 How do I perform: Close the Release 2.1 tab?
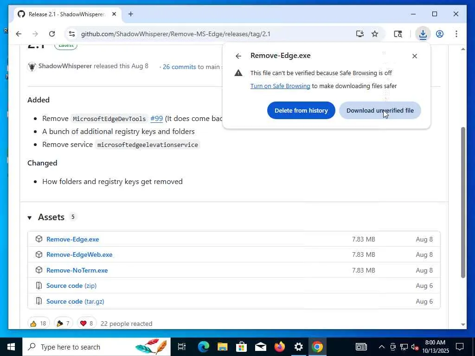pyautogui.click(x=114, y=14)
